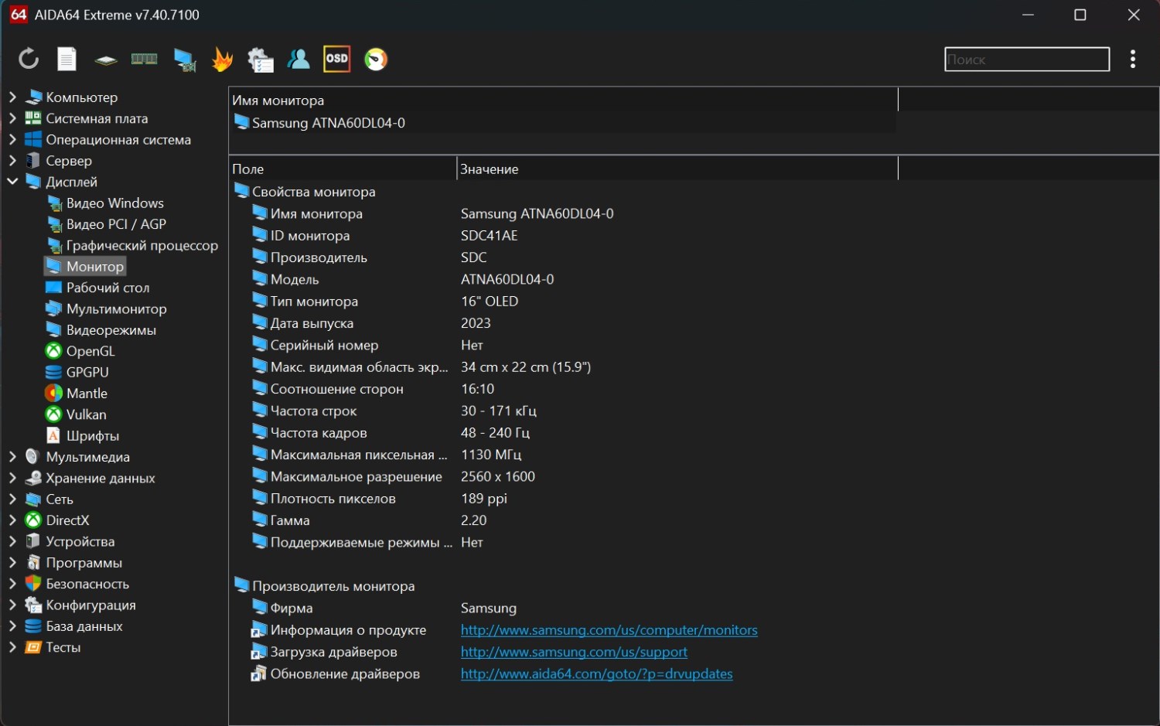Click the speedometer gauge toolbar icon
The image size is (1160, 726).
[x=376, y=59]
